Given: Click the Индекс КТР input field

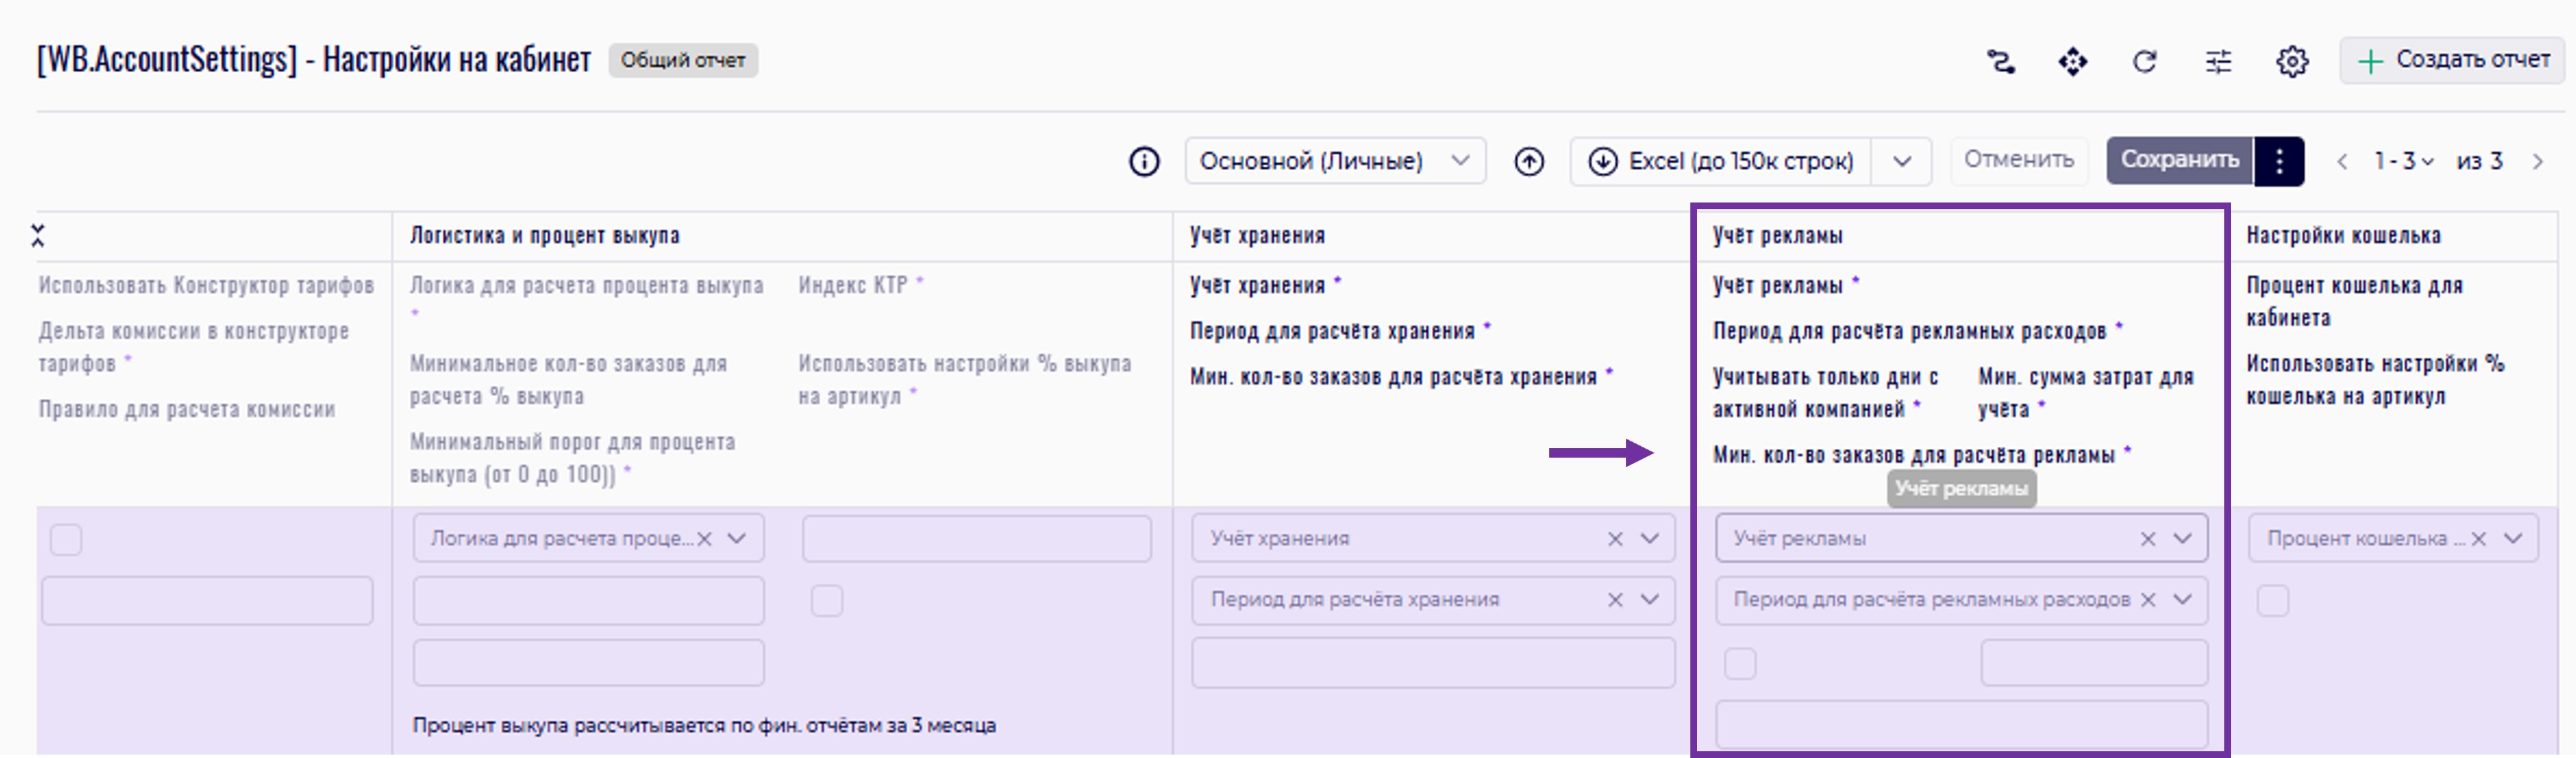Looking at the screenshot, I should coord(976,539).
